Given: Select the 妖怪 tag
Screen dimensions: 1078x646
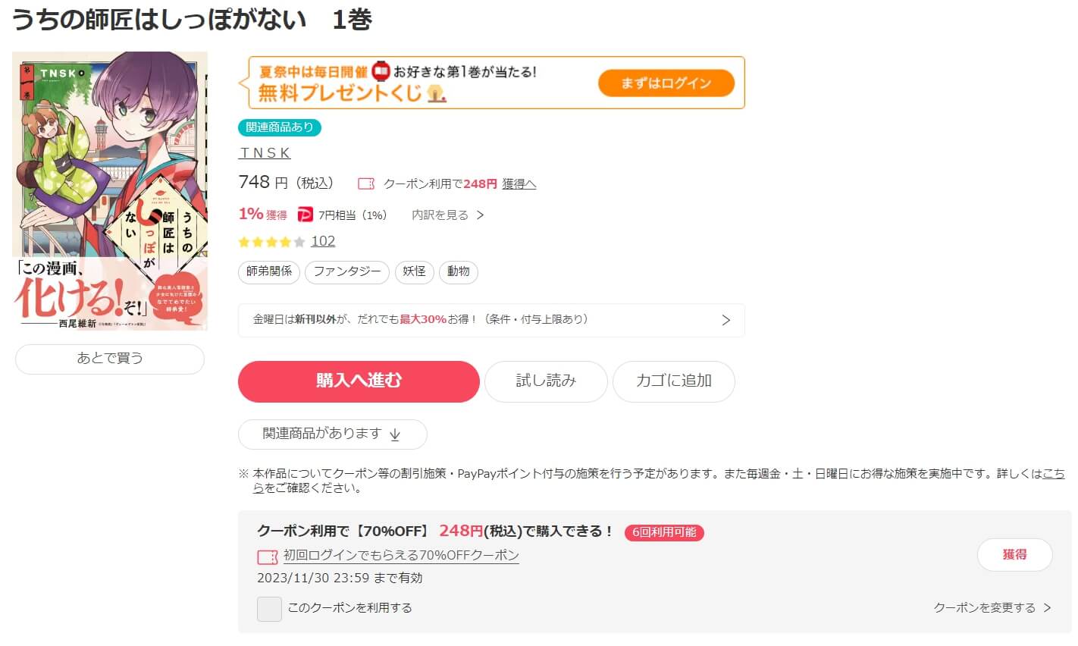Looking at the screenshot, I should [414, 272].
